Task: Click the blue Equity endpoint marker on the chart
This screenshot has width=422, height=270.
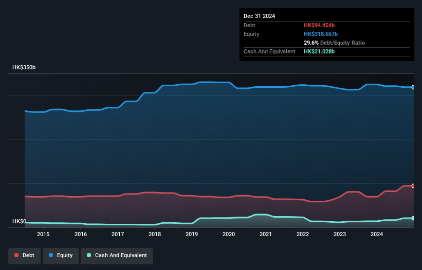Action: tap(413, 87)
